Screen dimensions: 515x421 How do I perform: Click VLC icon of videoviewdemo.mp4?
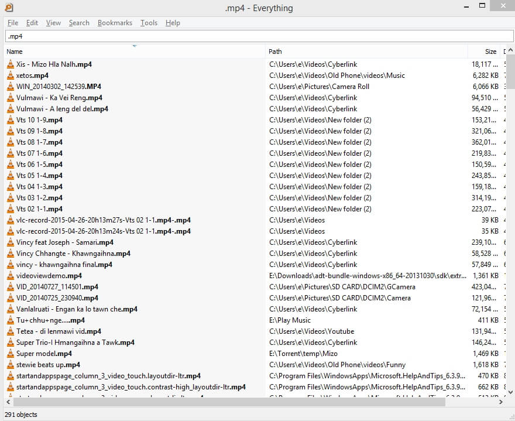tap(11, 276)
